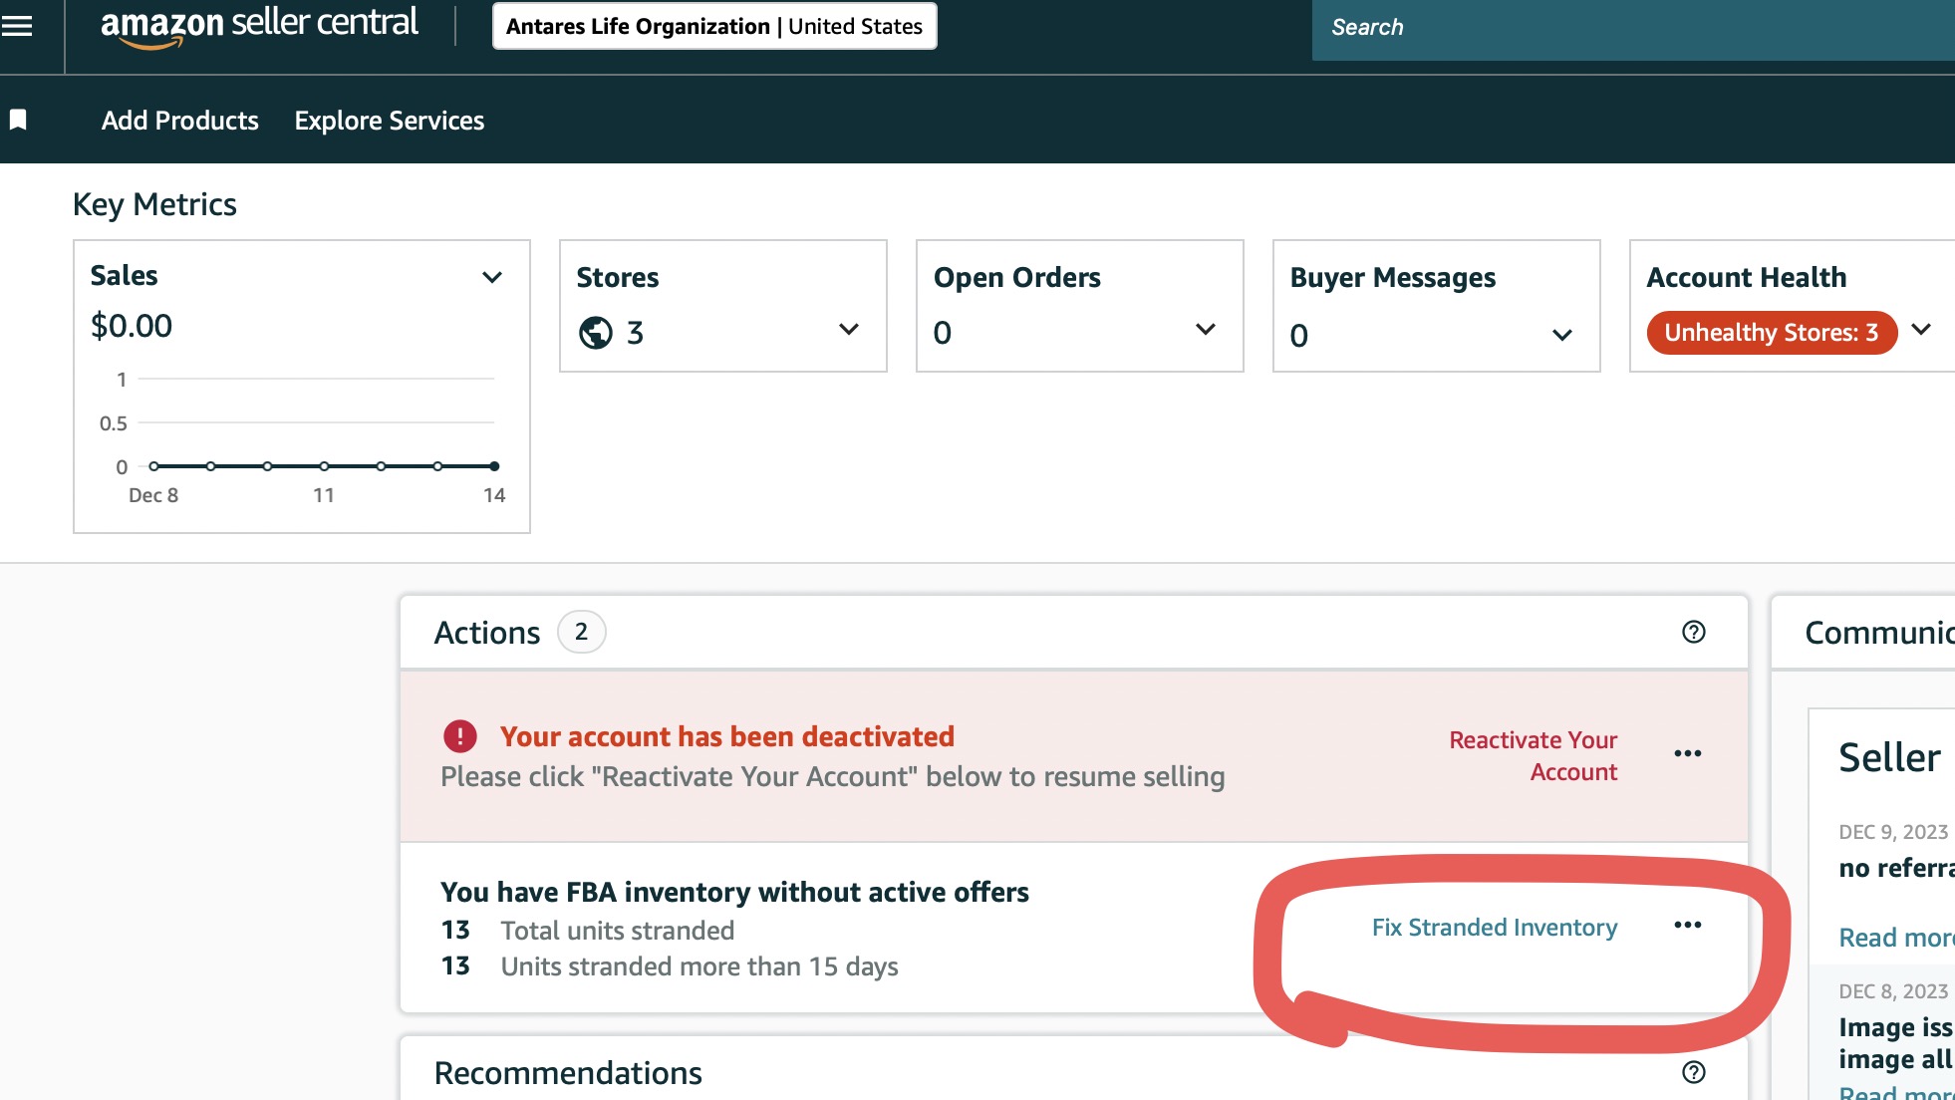Open the hamburger navigation menu
The width and height of the screenshot is (1955, 1100).
coord(17,26)
